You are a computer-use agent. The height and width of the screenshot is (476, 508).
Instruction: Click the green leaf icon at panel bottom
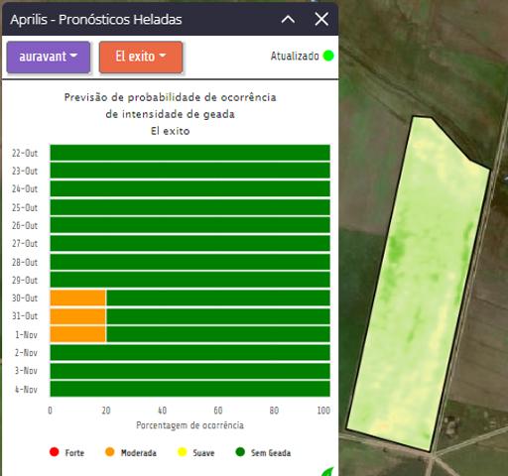(x=327, y=472)
